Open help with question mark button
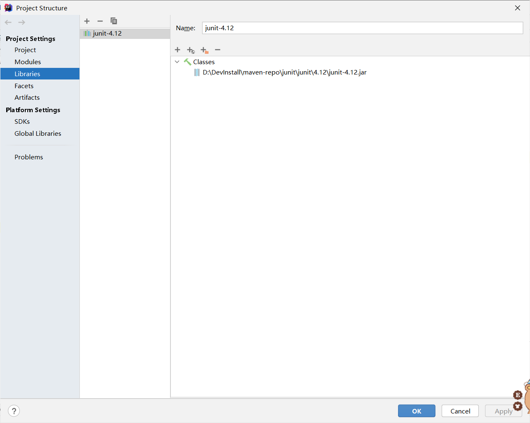This screenshot has height=423, width=530. [x=14, y=411]
